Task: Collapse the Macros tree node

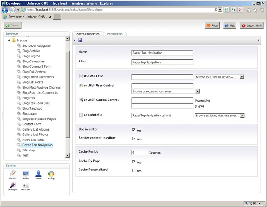Action: [x=9, y=40]
